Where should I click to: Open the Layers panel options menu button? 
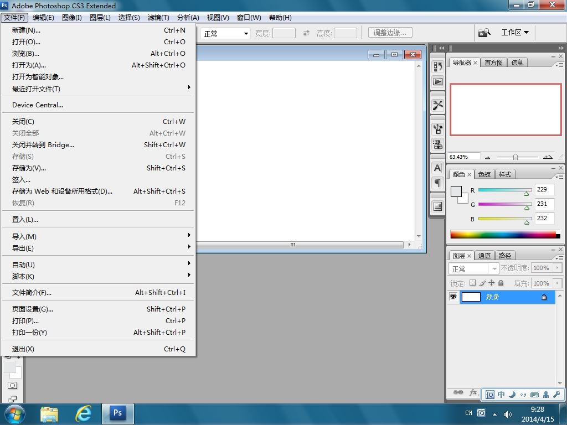click(x=559, y=258)
